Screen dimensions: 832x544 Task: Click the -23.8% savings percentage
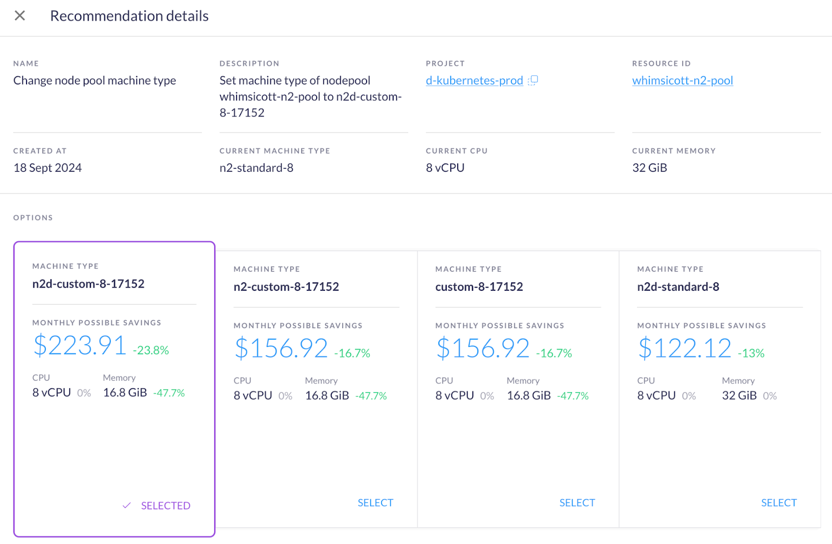(x=151, y=351)
